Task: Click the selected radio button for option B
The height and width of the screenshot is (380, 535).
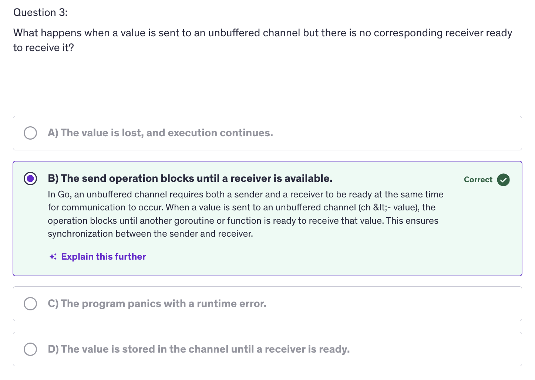Action: click(x=30, y=179)
